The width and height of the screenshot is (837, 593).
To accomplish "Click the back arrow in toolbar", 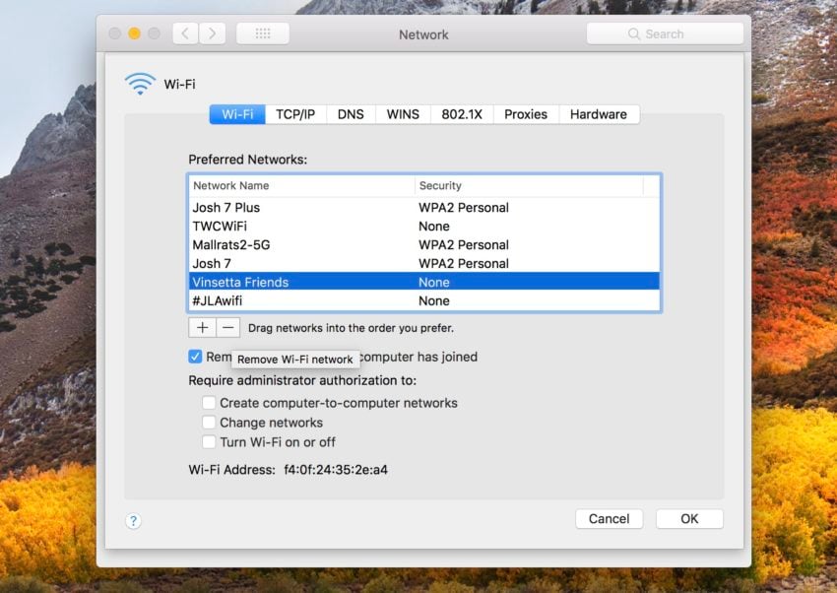I will click(x=185, y=33).
